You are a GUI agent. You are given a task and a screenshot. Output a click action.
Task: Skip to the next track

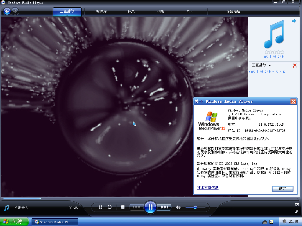point(164,207)
